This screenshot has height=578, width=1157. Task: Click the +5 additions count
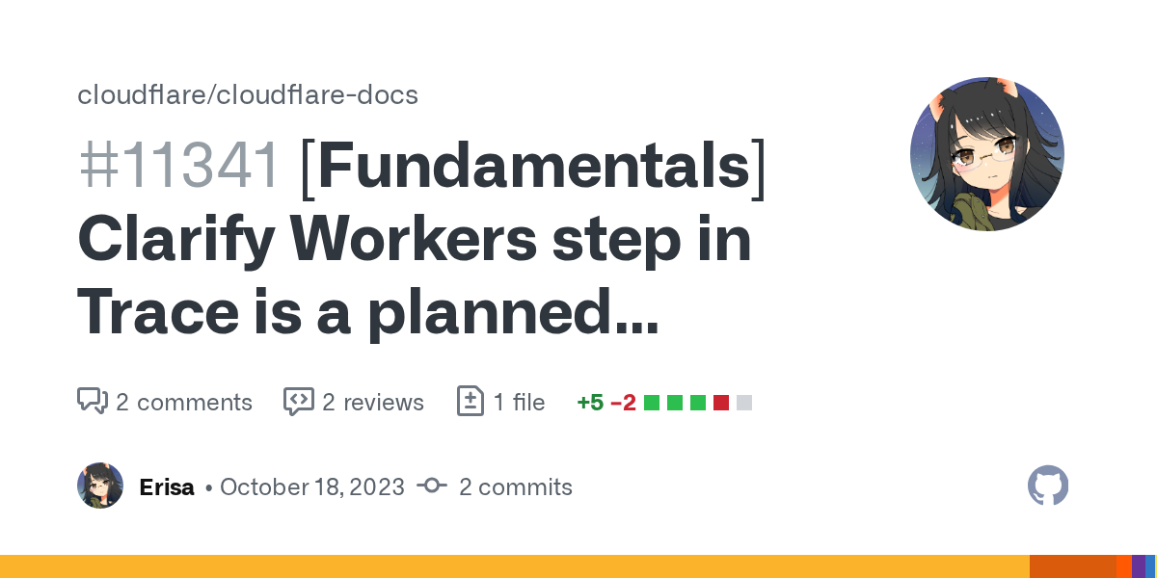[589, 402]
